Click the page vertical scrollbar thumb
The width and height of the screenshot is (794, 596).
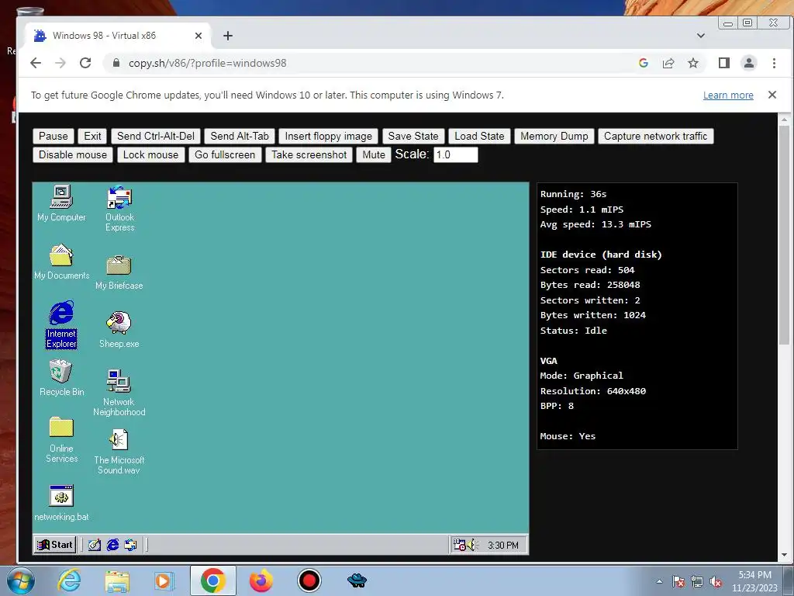click(784, 236)
